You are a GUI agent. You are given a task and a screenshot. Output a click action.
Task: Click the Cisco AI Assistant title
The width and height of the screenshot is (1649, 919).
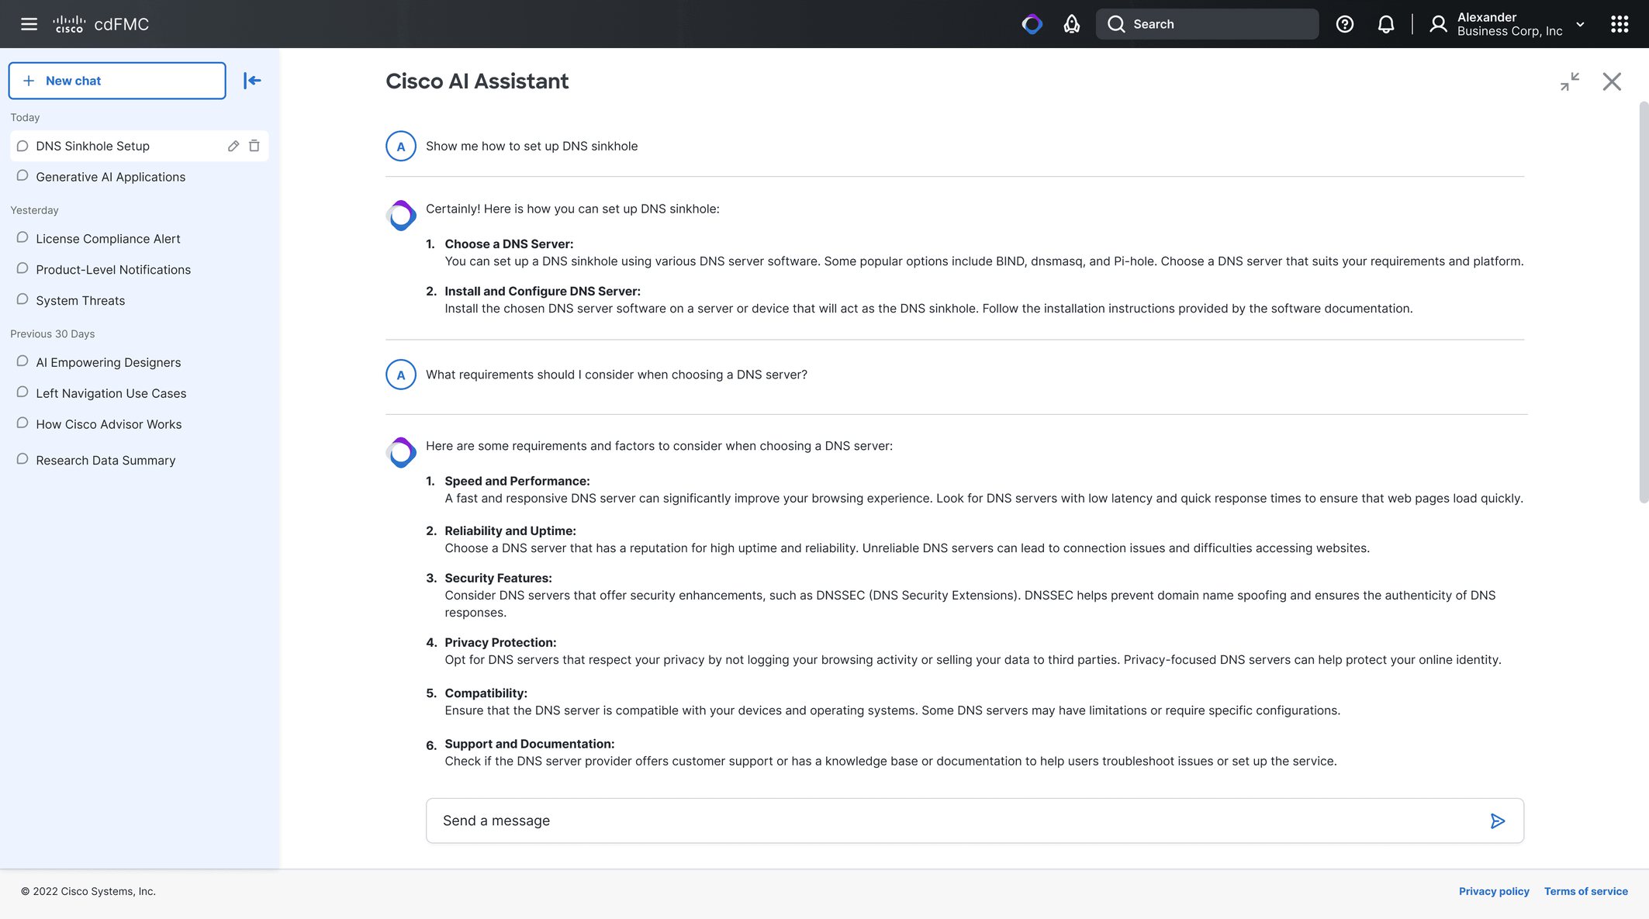tap(477, 81)
